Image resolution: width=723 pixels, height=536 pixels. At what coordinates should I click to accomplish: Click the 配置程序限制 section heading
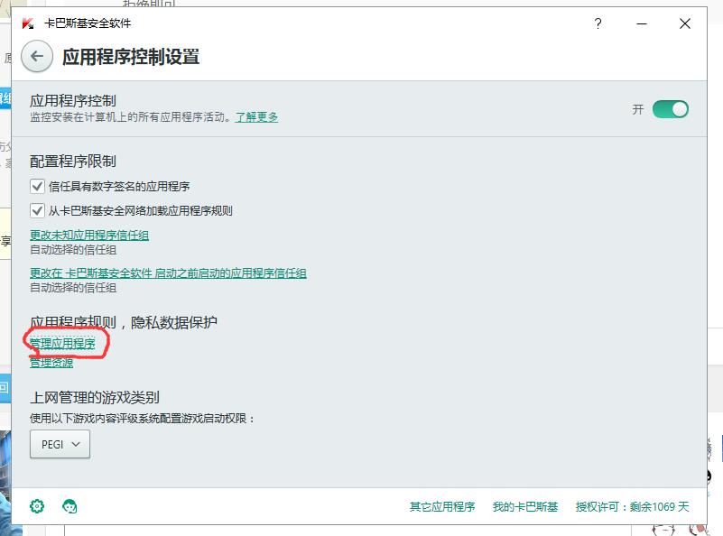73,162
